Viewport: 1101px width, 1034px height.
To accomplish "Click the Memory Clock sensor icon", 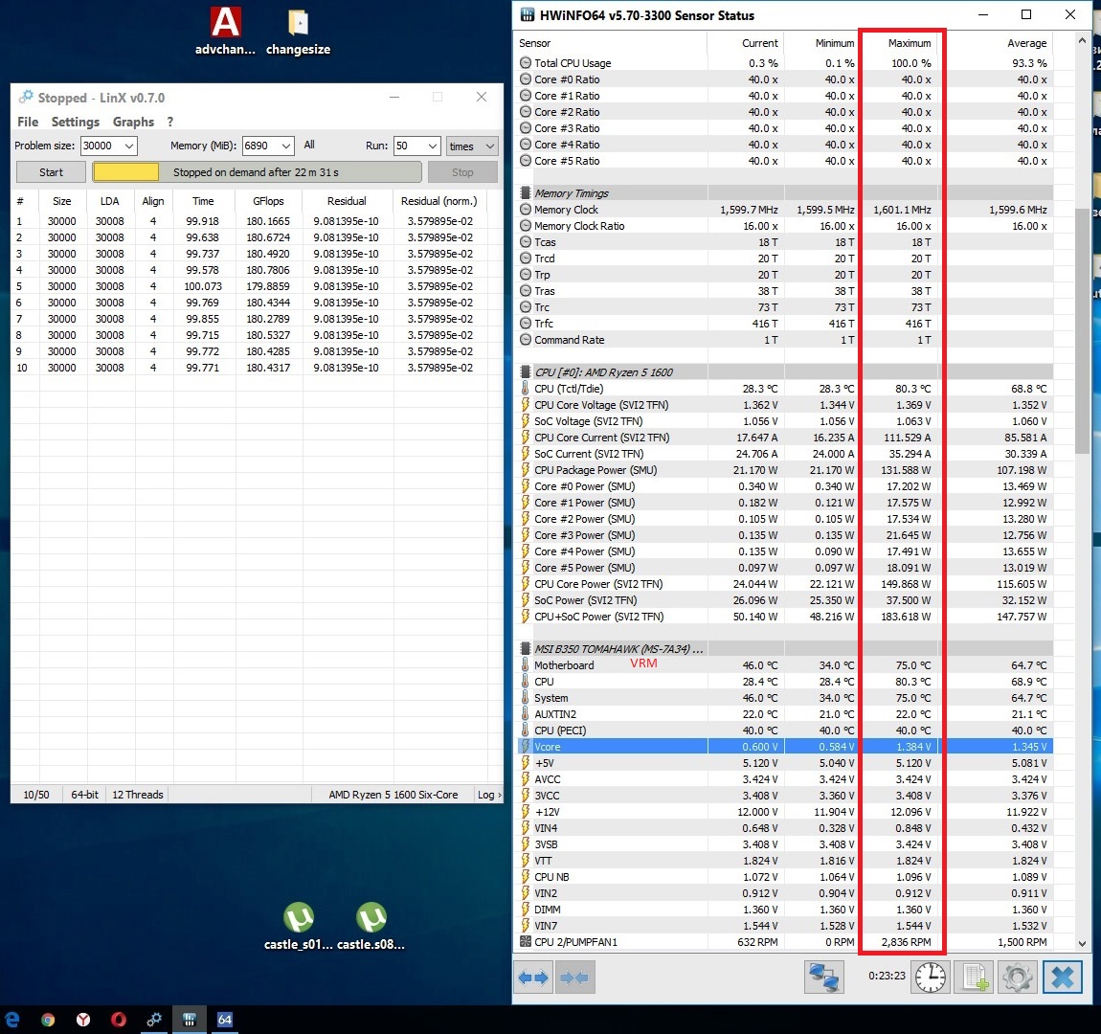I will 526,209.
